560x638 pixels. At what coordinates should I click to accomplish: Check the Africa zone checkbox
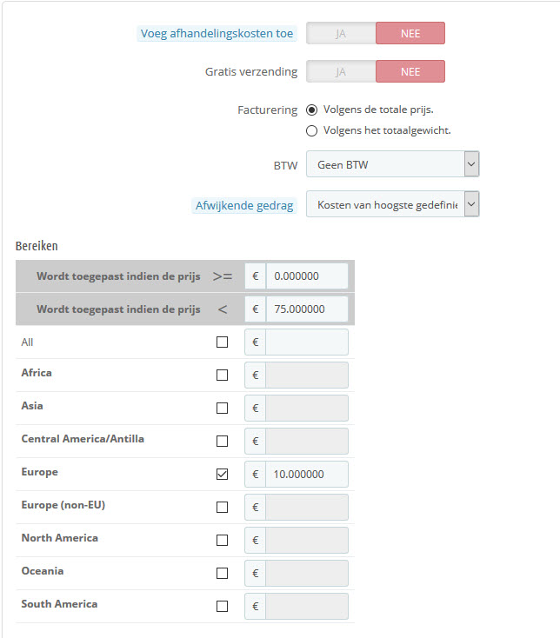coord(222,375)
